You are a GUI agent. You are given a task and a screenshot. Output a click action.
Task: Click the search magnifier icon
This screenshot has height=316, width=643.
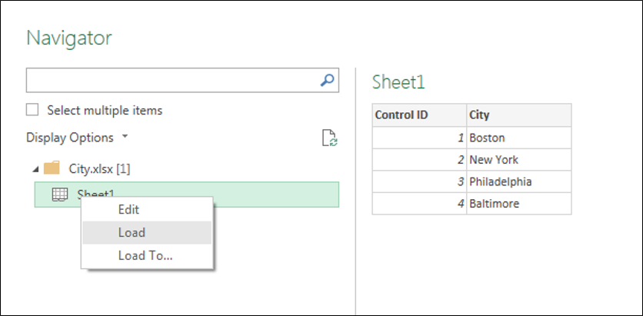[327, 80]
